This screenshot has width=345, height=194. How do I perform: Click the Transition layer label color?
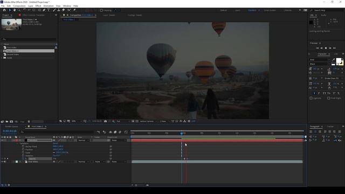tap(17, 140)
